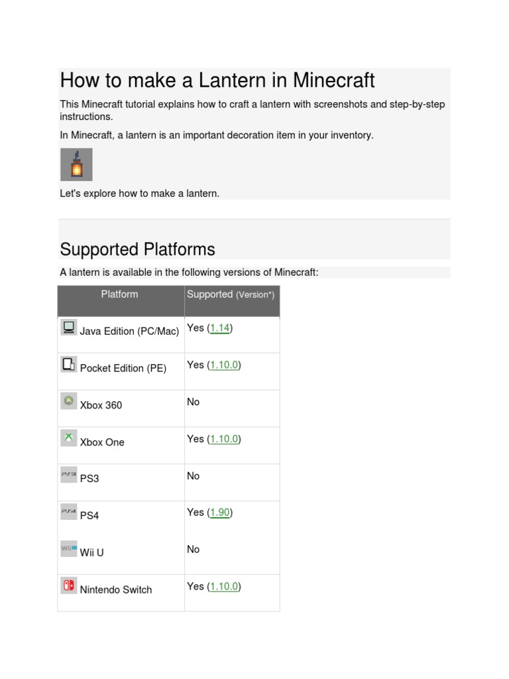Click the Supported (Version*) column header
This screenshot has height=679, width=509.
(x=231, y=294)
